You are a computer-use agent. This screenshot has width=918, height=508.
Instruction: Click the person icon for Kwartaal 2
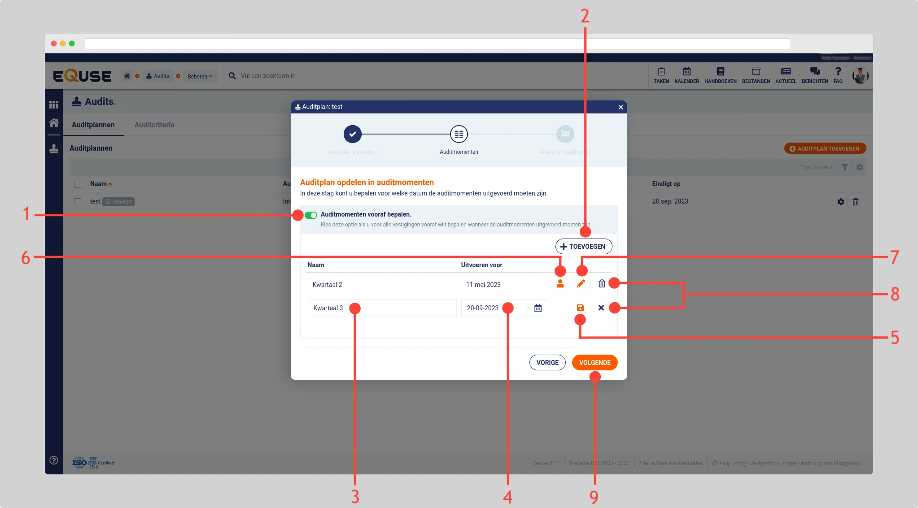(560, 283)
